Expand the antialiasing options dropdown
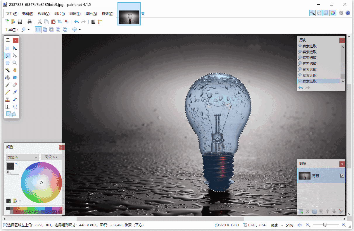 (80, 29)
